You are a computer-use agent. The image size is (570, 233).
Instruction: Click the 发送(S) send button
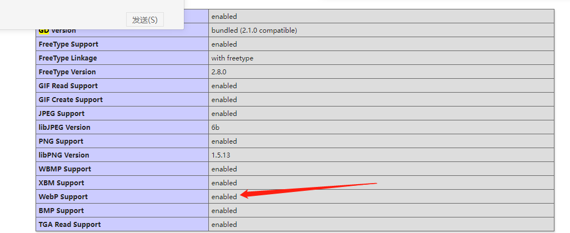point(144,20)
